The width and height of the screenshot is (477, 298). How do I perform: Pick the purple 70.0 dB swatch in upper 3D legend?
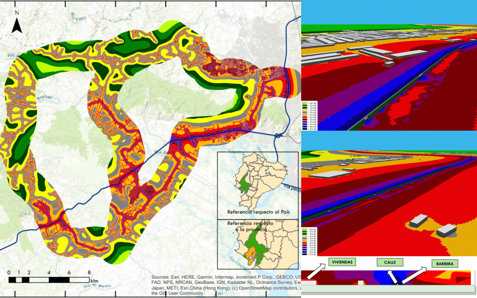pos(304,121)
